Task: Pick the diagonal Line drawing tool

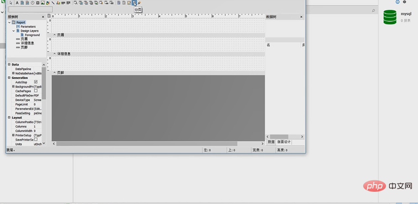Action: pos(53,3)
